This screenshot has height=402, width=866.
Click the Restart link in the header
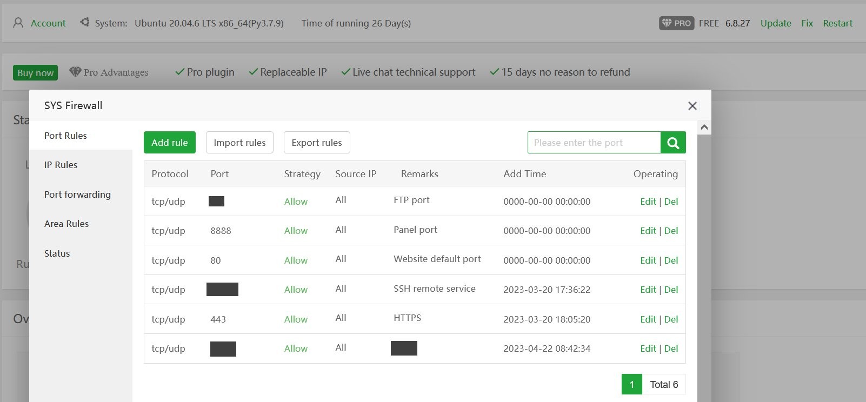837,23
